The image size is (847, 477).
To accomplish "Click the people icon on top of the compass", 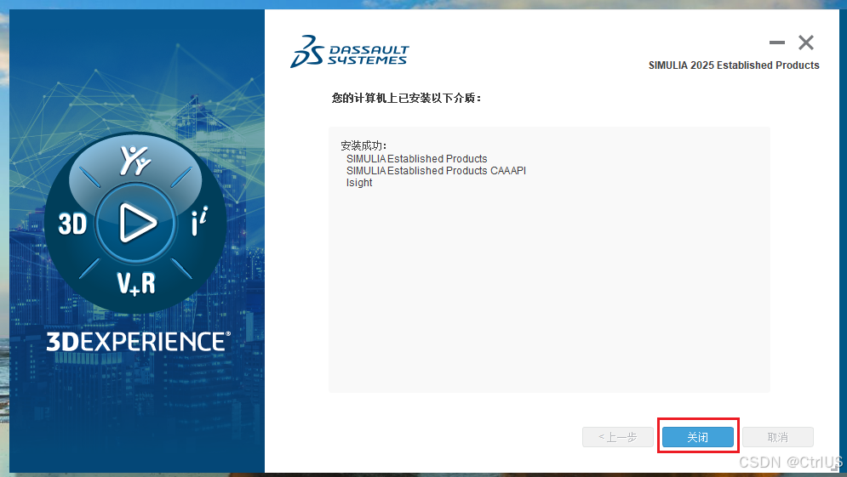I will click(135, 160).
